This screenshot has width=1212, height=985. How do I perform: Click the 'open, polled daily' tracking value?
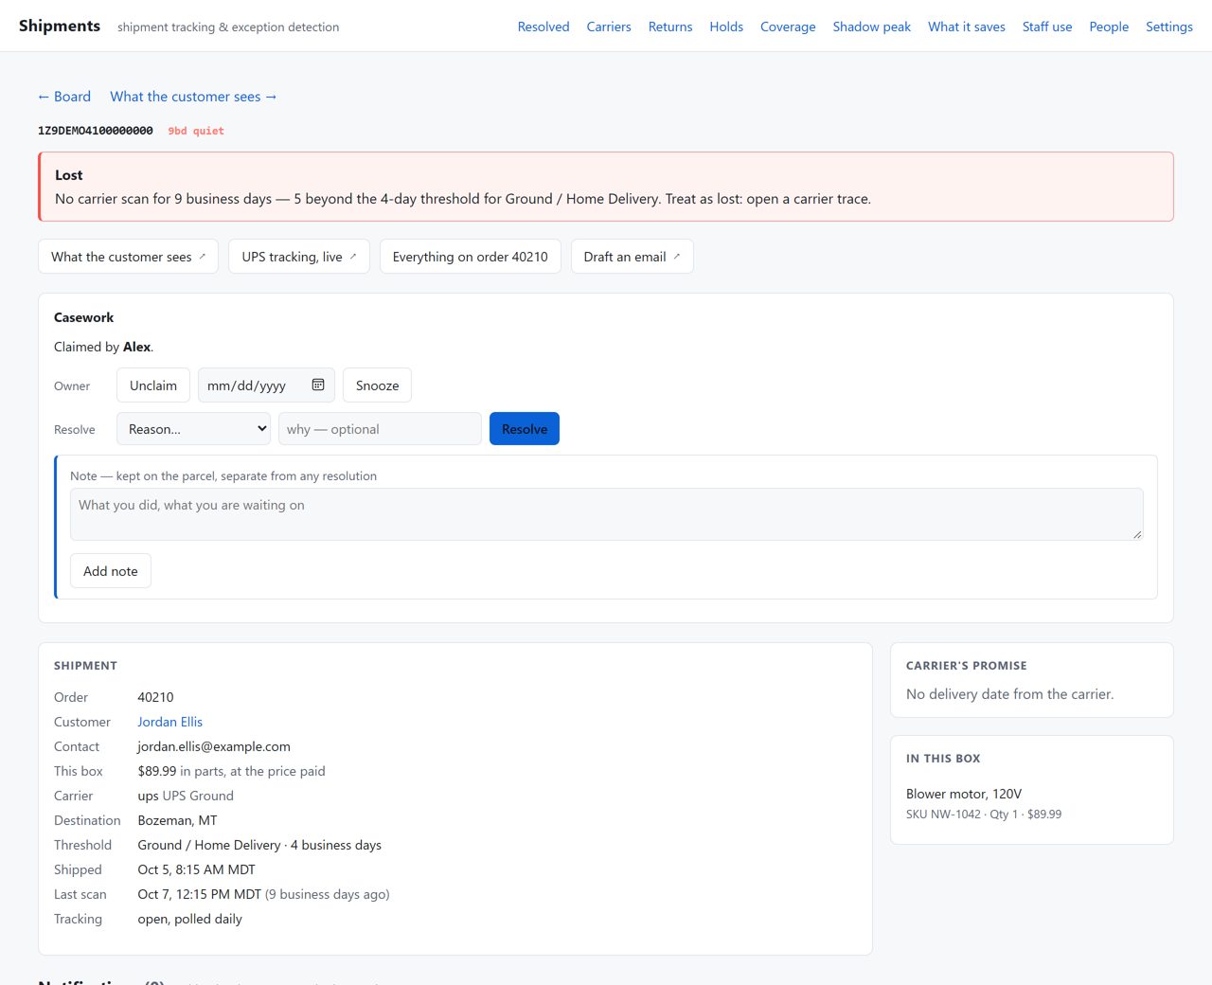(189, 919)
